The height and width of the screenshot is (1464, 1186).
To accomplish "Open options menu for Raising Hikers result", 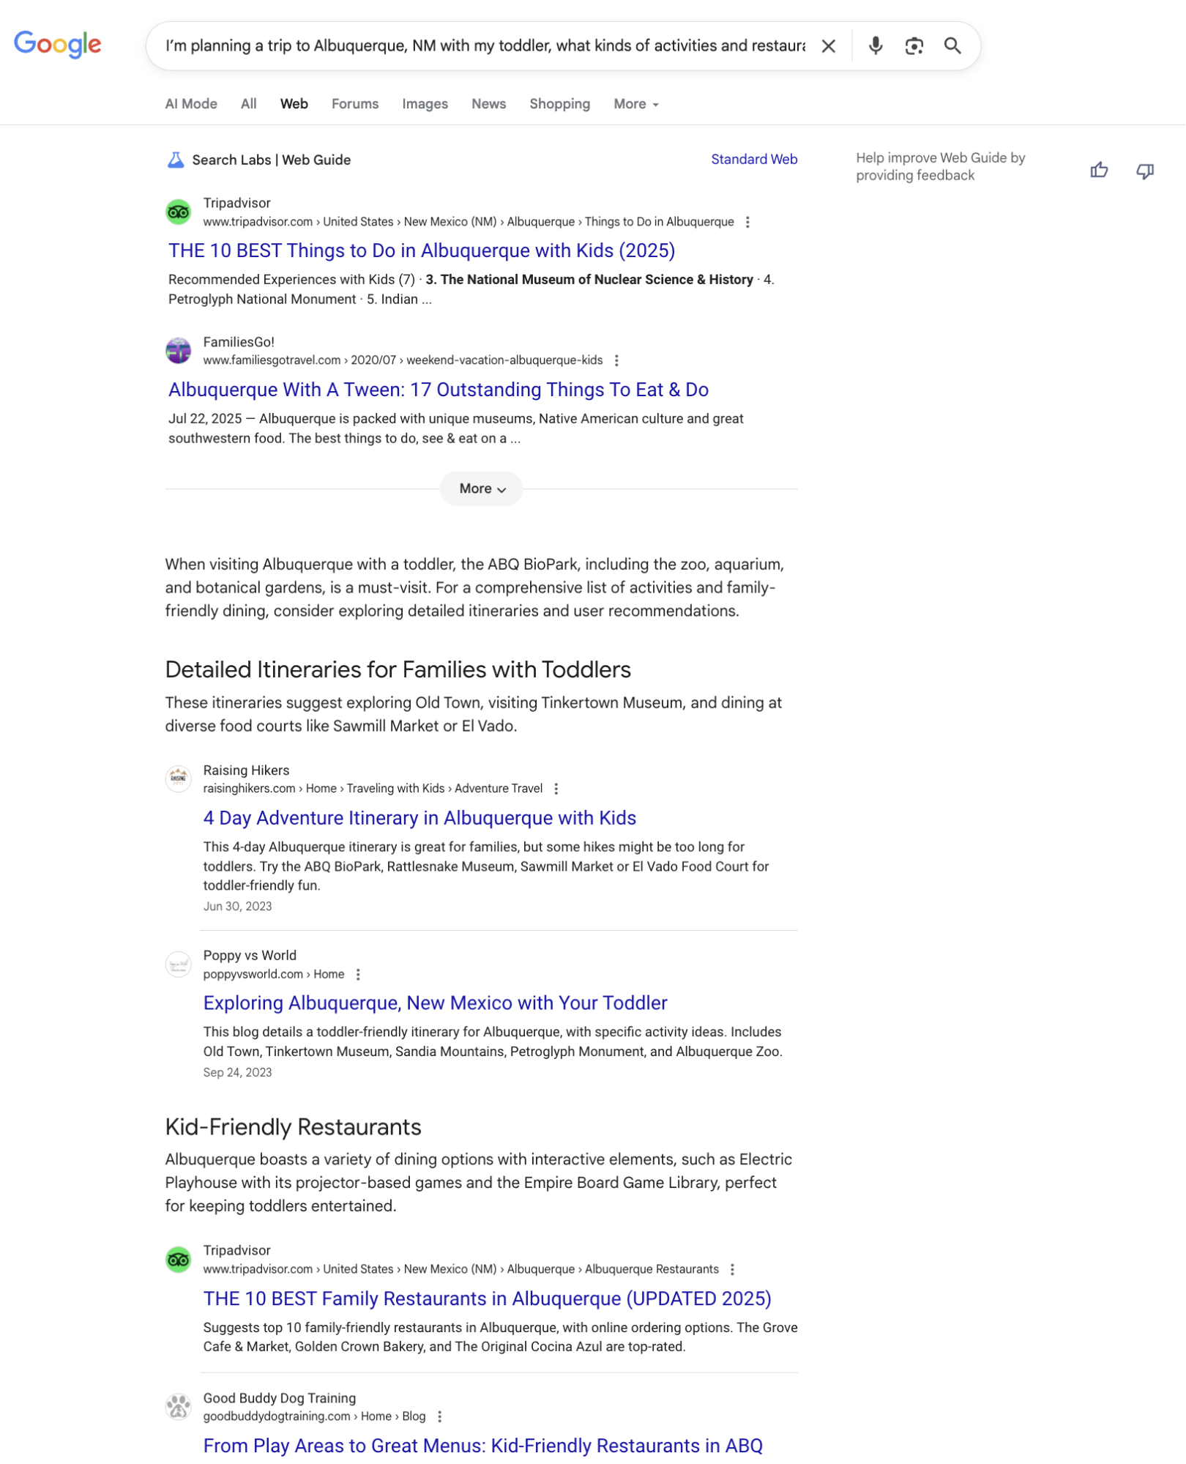I will tap(556, 789).
